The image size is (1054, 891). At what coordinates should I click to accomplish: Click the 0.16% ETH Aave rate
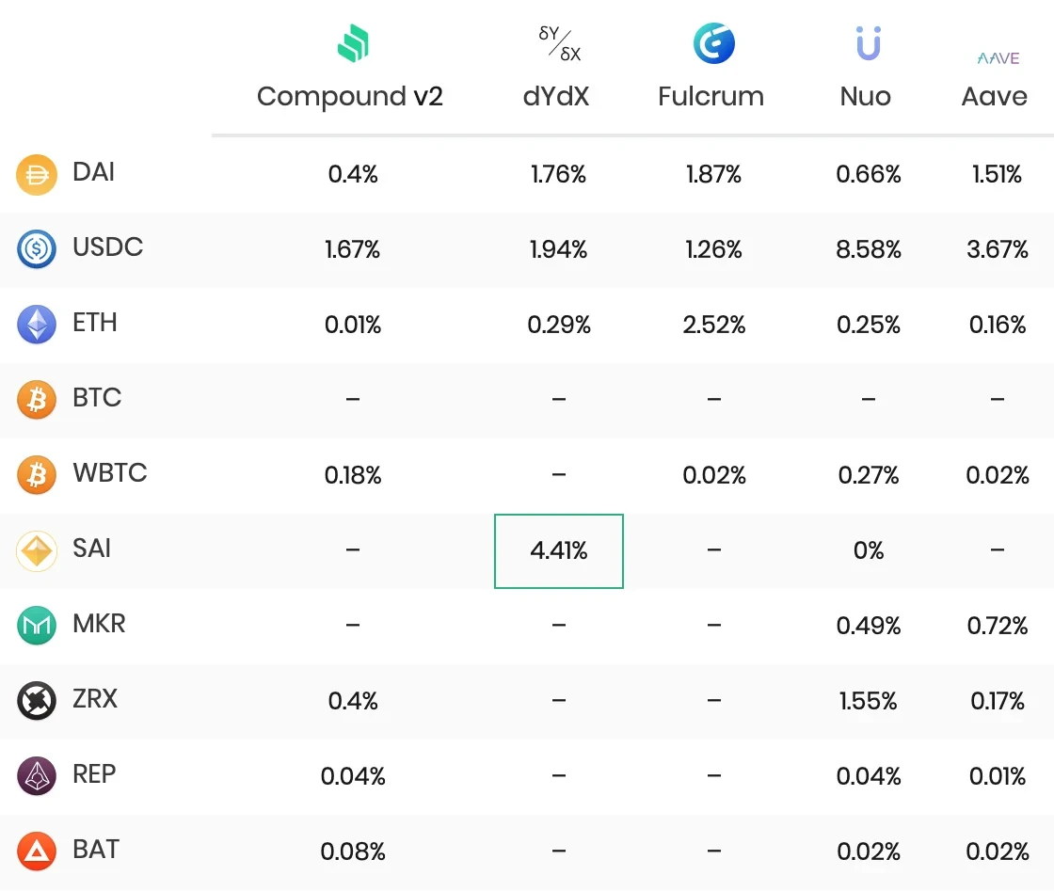click(x=998, y=325)
